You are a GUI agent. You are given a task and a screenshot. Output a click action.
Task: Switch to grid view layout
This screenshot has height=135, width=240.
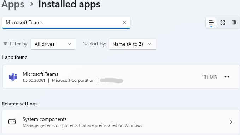[x=223, y=23]
